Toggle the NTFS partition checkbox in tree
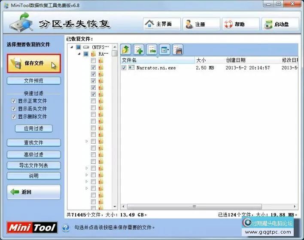This screenshot has height=240, width=304. (78, 47)
